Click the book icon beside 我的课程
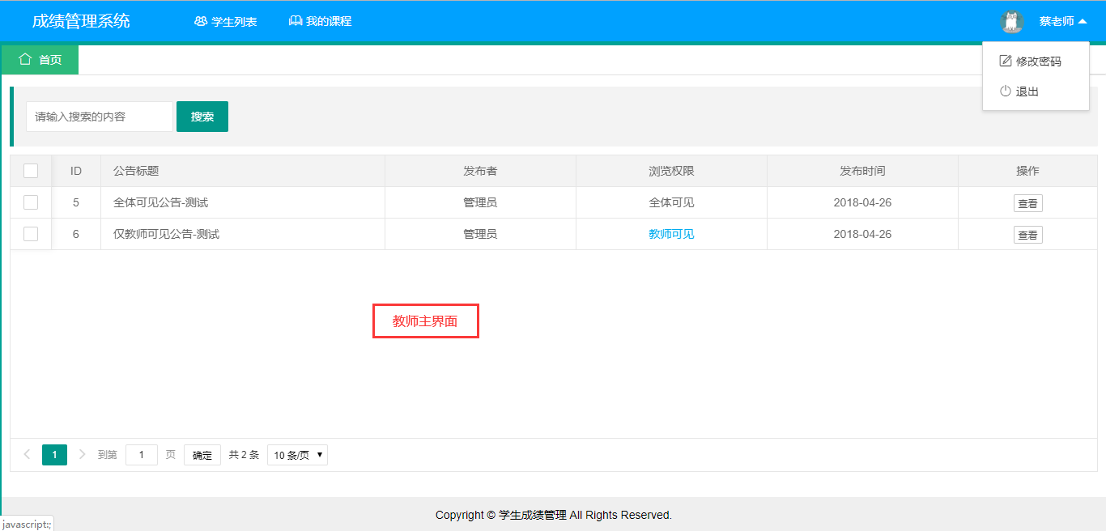 pos(296,21)
